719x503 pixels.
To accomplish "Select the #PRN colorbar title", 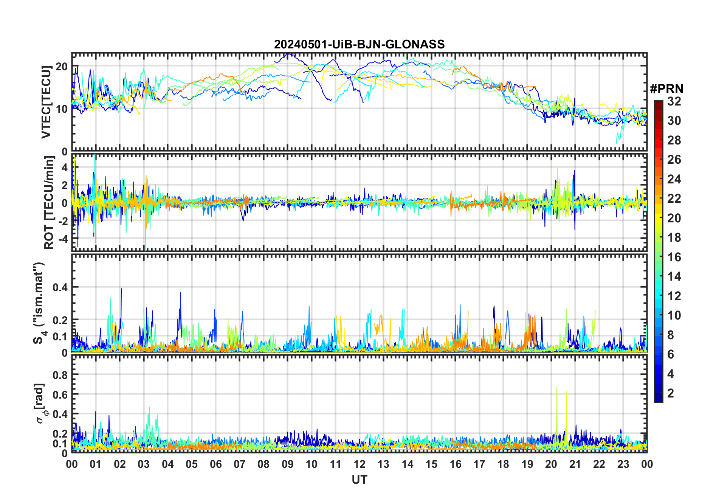I will click(666, 89).
